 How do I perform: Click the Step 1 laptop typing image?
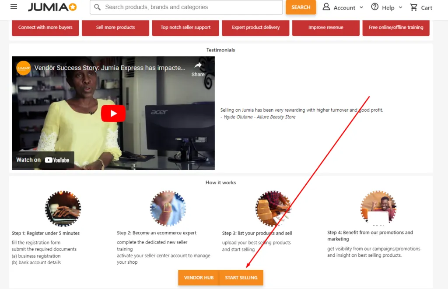point(63,209)
